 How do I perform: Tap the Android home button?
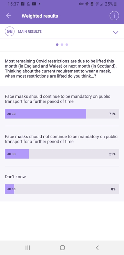62,248
